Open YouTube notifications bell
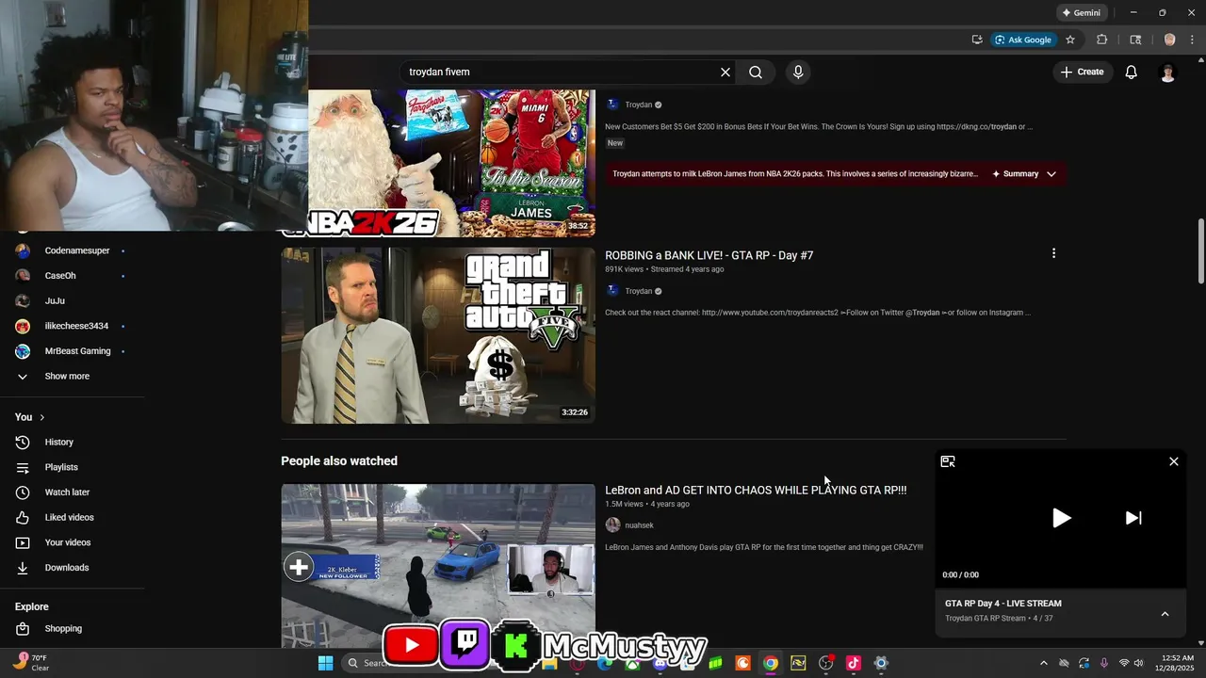 tap(1132, 73)
